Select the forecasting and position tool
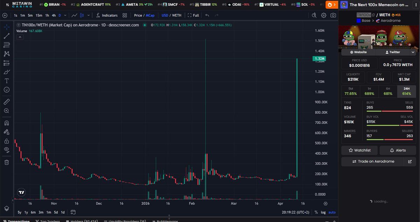The height and width of the screenshot is (222, 420). pos(7,63)
